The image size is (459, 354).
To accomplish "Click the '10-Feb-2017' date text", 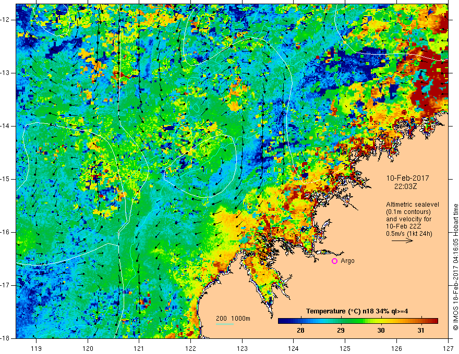I will (x=407, y=178).
